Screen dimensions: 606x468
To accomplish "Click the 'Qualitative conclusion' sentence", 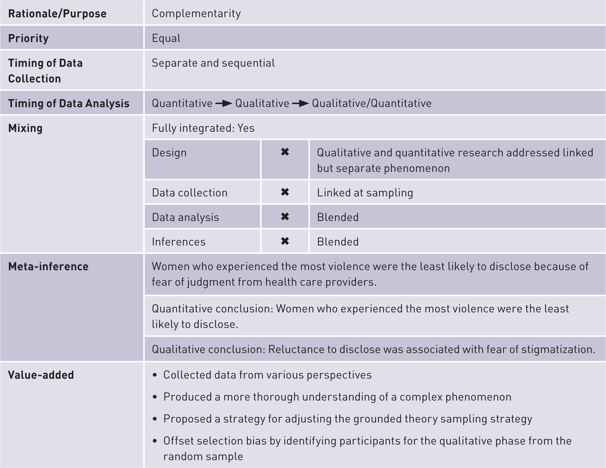I will click(373, 349).
